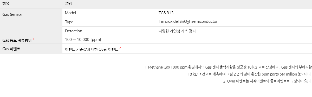Viewport: 312px width, 97px height.
Task: Click the Detection cell
Action: pos(109,31)
